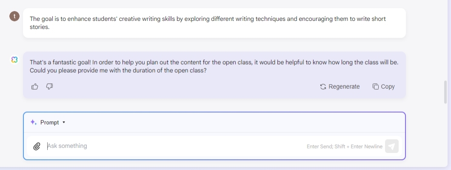Click the vertical scrollbar thumb
Screen dimensions: 451x170
[446, 91]
